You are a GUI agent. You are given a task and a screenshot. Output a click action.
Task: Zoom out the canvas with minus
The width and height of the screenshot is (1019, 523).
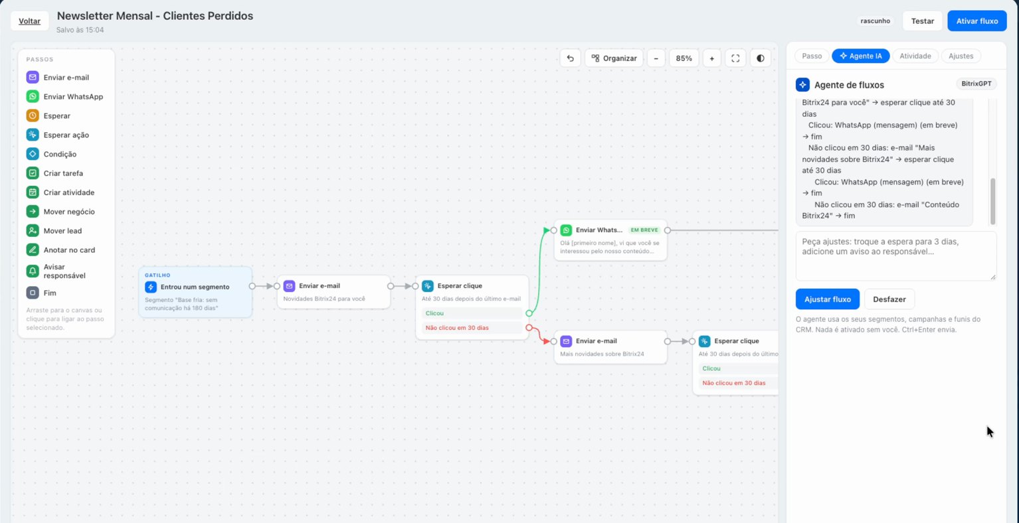pyautogui.click(x=656, y=58)
